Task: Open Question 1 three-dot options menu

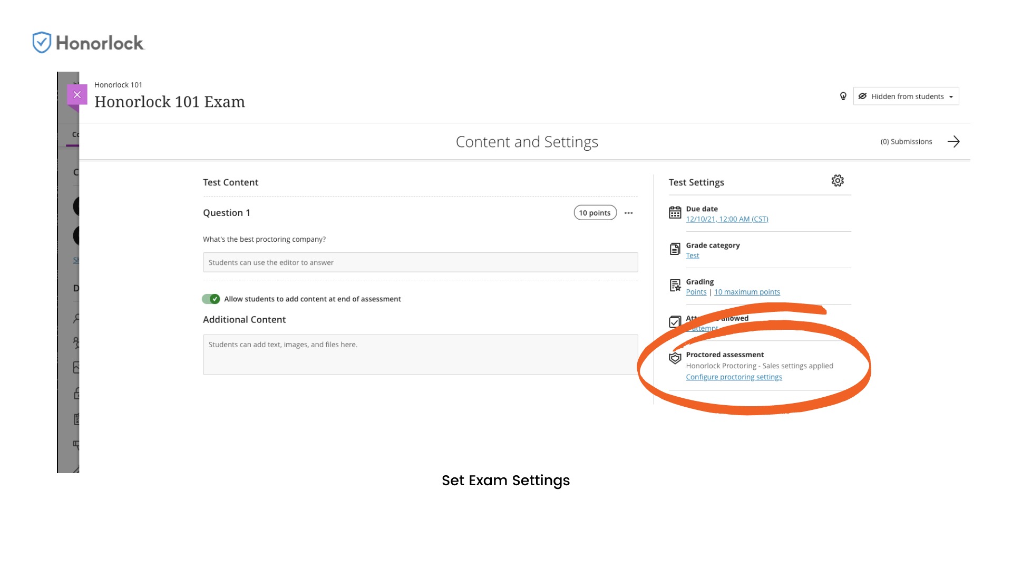Action: tap(628, 213)
